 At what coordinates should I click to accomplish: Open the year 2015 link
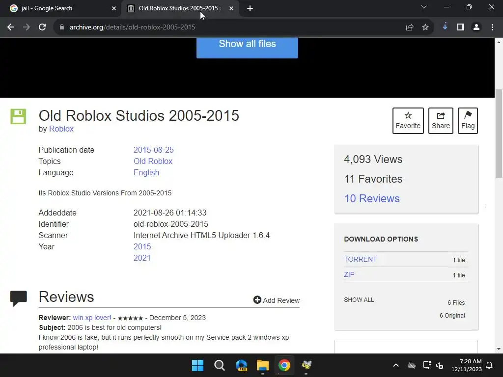(x=142, y=246)
